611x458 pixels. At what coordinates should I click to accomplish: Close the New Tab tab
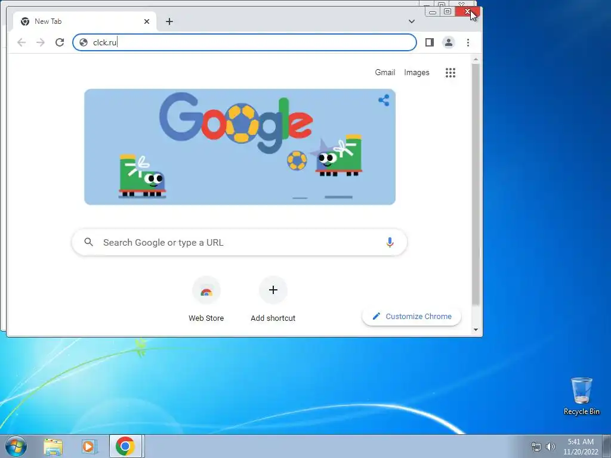[147, 21]
